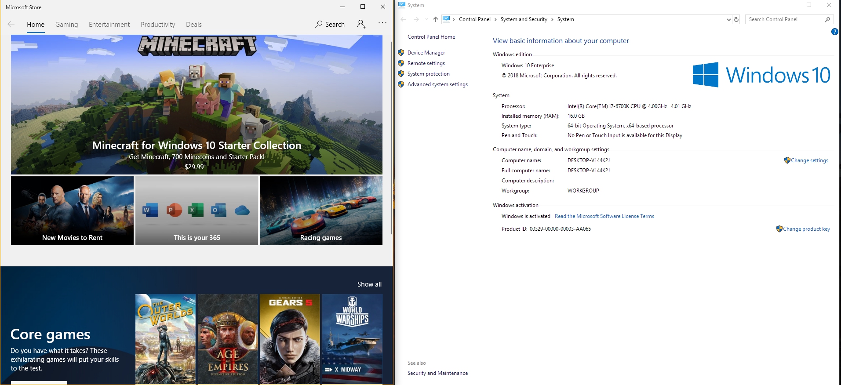Select the 16.0 GB installed memory value
Screen dimensions: 841x385
coord(576,116)
